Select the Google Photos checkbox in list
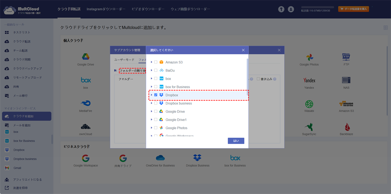Image resolution: width=391 pixels, height=194 pixels. pyautogui.click(x=156, y=128)
